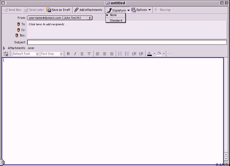The image size is (230, 166).
Task: Click the Bcc address book face icon
Action: (17, 35)
